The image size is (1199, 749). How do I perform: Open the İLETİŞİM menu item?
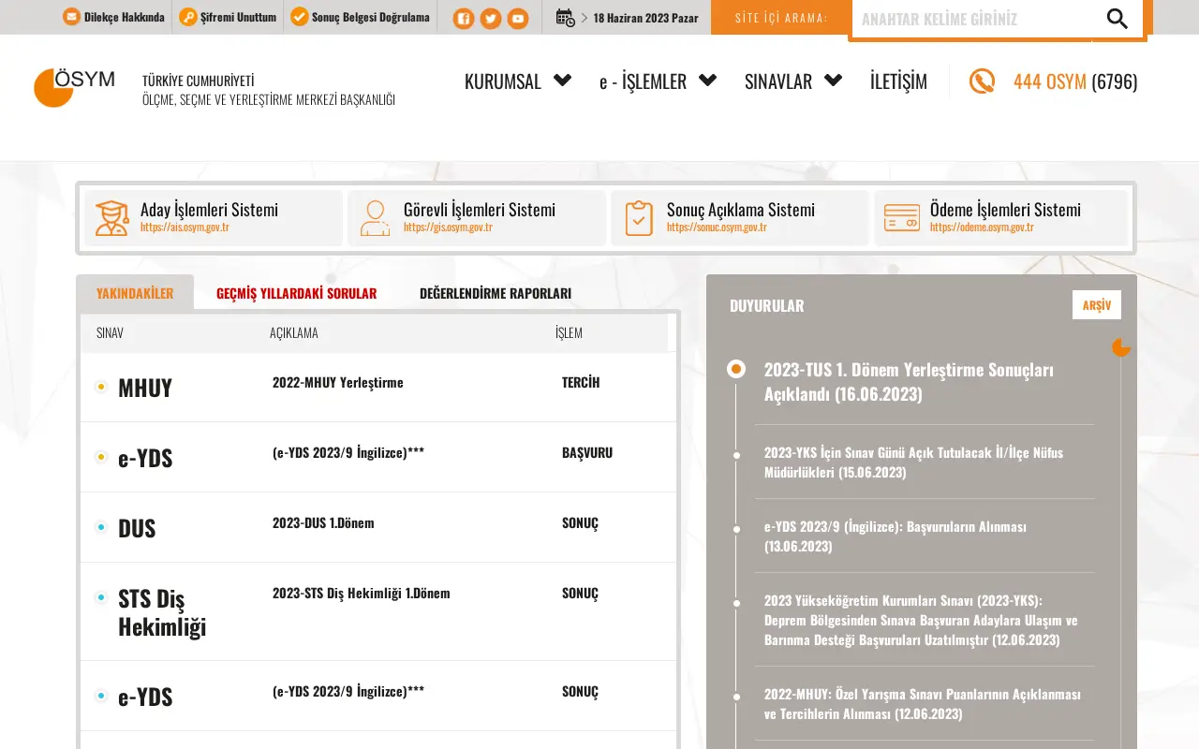pos(898,81)
